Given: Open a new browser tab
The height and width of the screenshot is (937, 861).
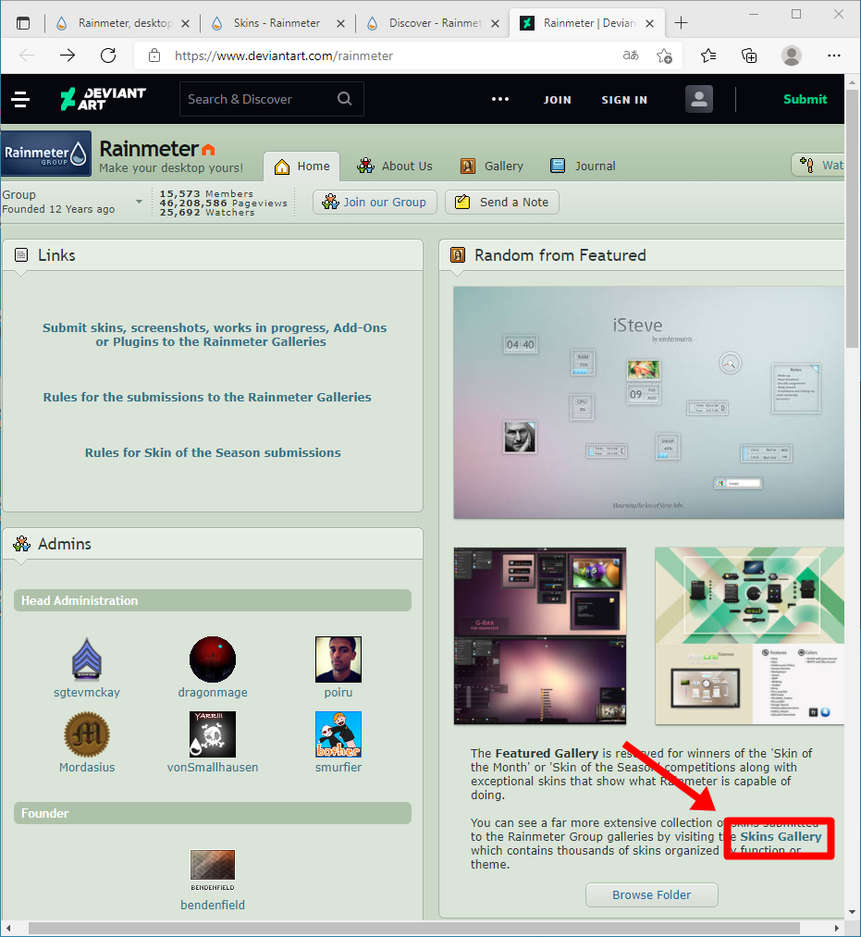Looking at the screenshot, I should tap(682, 23).
